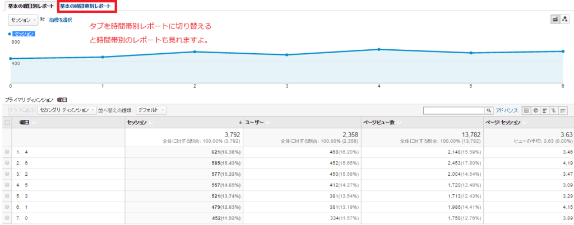
Task: Click sessions cell 577(15.22%)
Action: [226, 174]
